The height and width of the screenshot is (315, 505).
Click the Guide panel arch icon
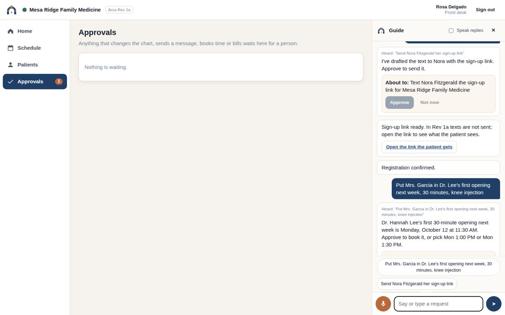(381, 31)
